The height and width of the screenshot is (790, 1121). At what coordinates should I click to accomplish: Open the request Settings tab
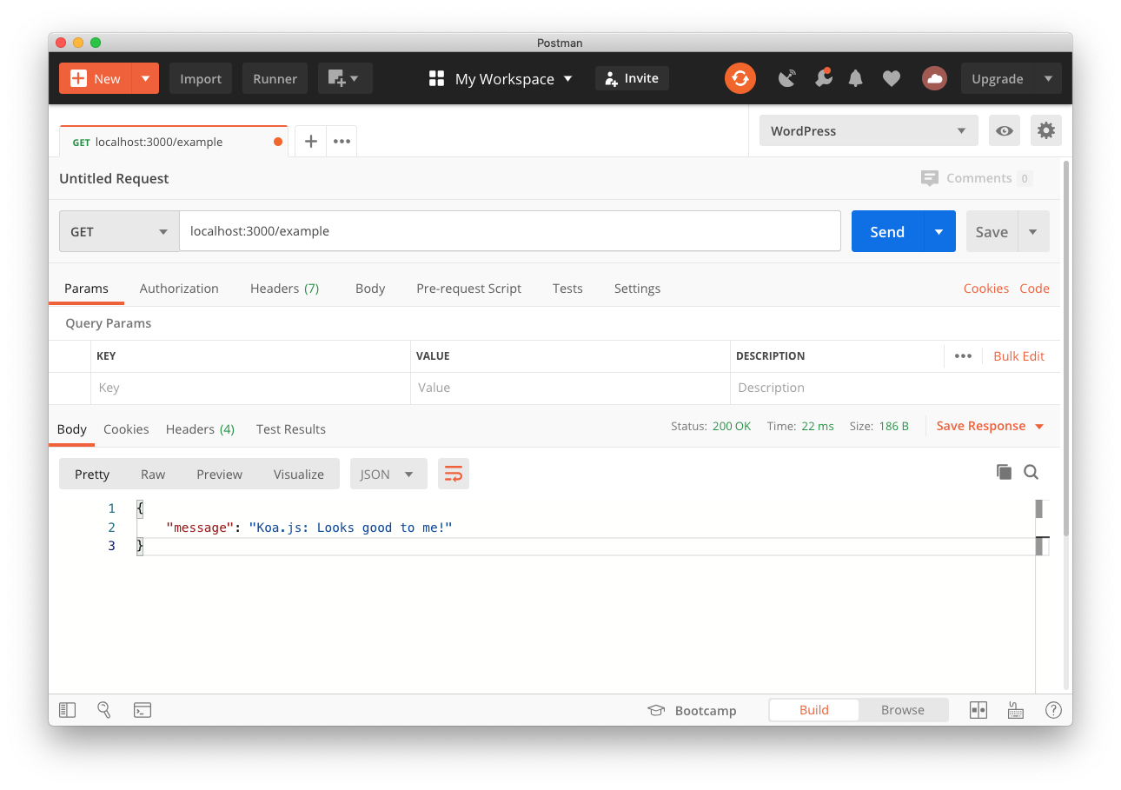(637, 288)
